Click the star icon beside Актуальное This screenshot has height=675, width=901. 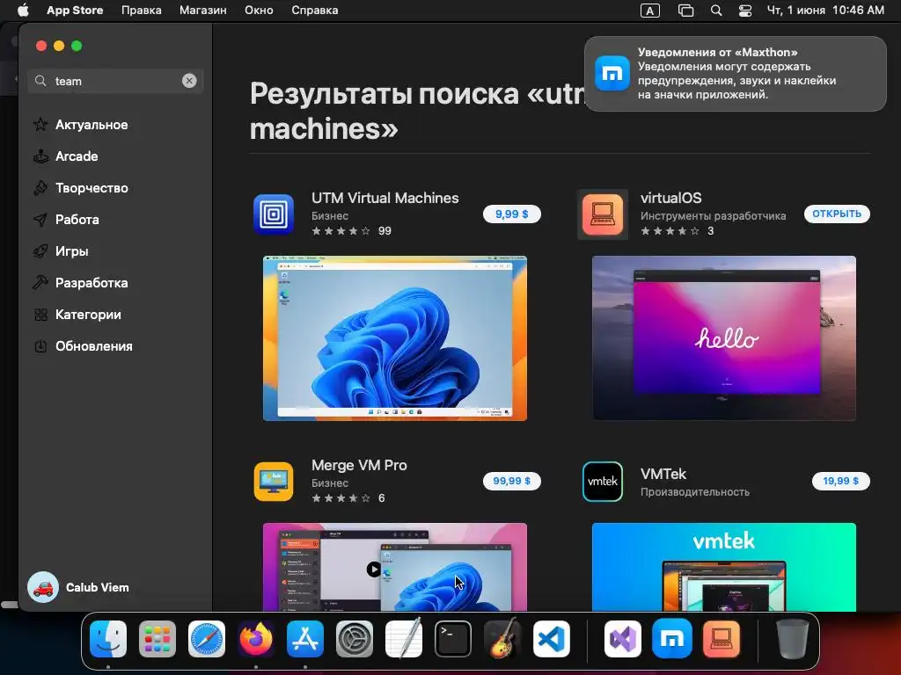coord(40,125)
